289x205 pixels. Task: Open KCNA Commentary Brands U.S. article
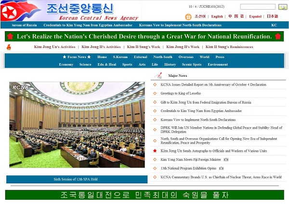tap(221, 177)
